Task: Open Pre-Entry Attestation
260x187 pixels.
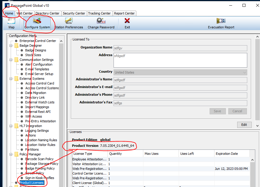Action: [x=40, y=121]
